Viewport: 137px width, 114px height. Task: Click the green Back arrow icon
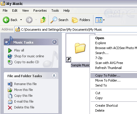click(6, 20)
